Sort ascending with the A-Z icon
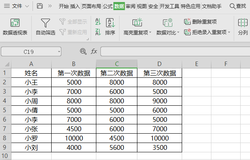Screen dimensions: 250x160 [98, 21]
